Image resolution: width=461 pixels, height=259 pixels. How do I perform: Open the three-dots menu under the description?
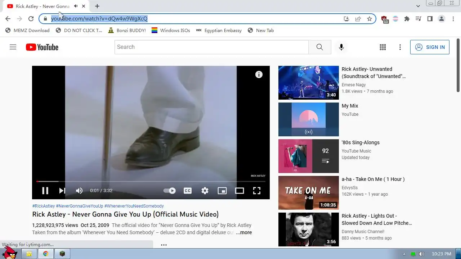click(x=164, y=245)
